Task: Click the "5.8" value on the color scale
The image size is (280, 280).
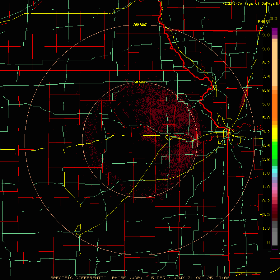Action: (266, 104)
